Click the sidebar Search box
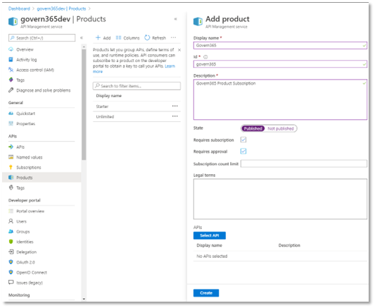The image size is (375, 308). pos(42,38)
